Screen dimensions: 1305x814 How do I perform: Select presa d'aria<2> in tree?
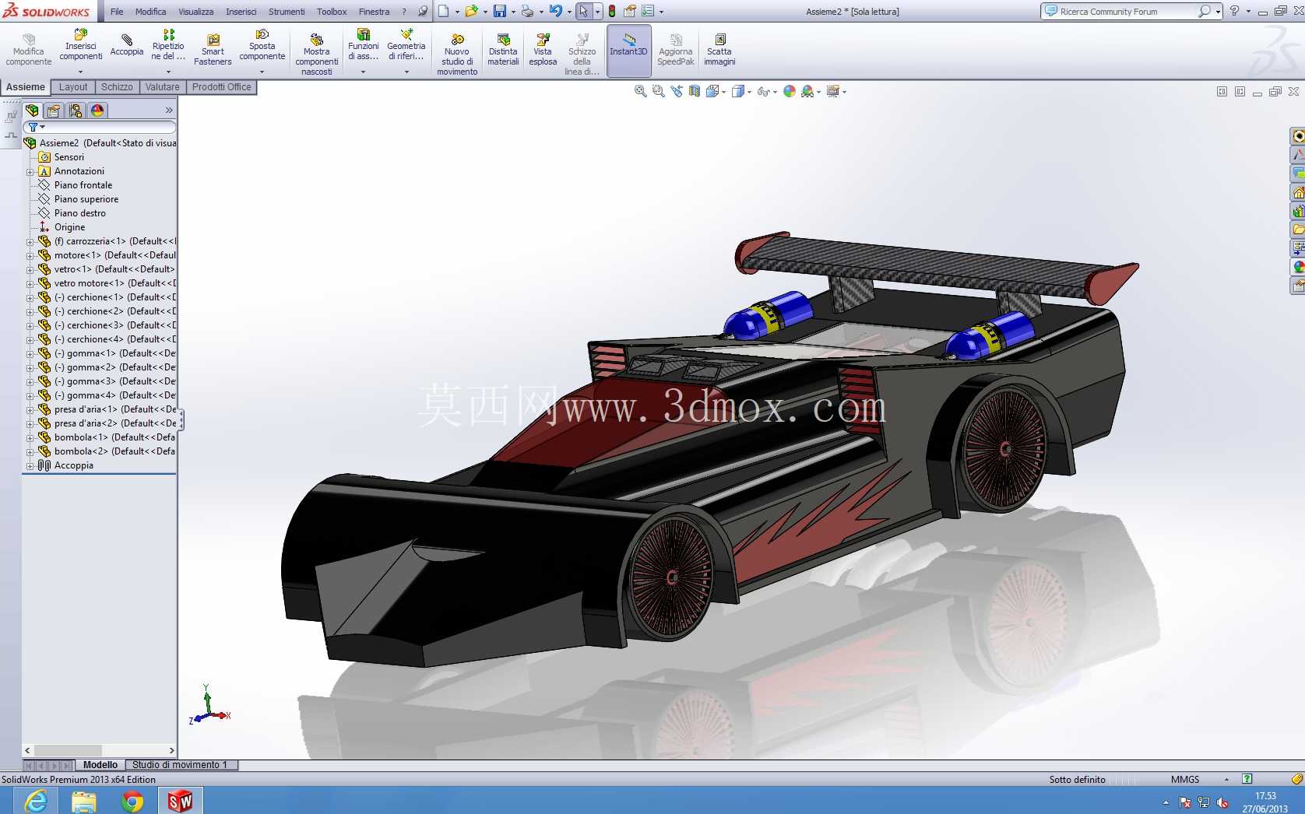tap(107, 423)
